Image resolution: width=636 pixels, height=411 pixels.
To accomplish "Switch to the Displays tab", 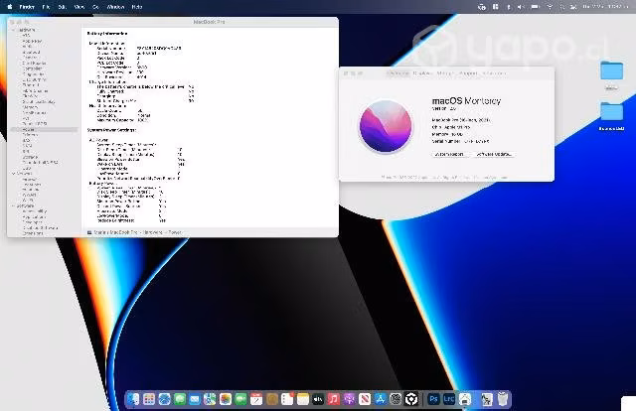I will pos(422,73).
